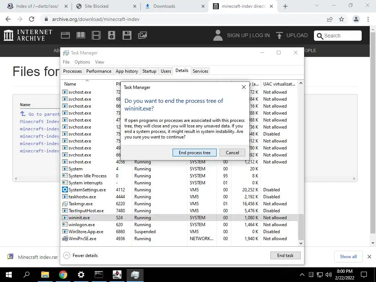Click the UAC virtualization column header
This screenshot has height=282, width=376.
[x=279, y=84]
